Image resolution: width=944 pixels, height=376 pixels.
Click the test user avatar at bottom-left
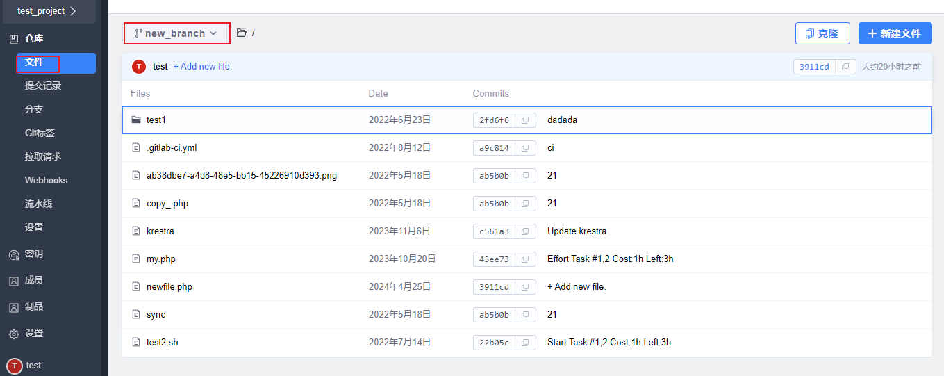click(x=15, y=366)
